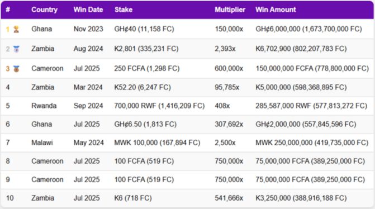This screenshot has width=375, height=209.
Task: Click the GH¢6.50 (1,813 FC) stake
Action: tap(145, 124)
